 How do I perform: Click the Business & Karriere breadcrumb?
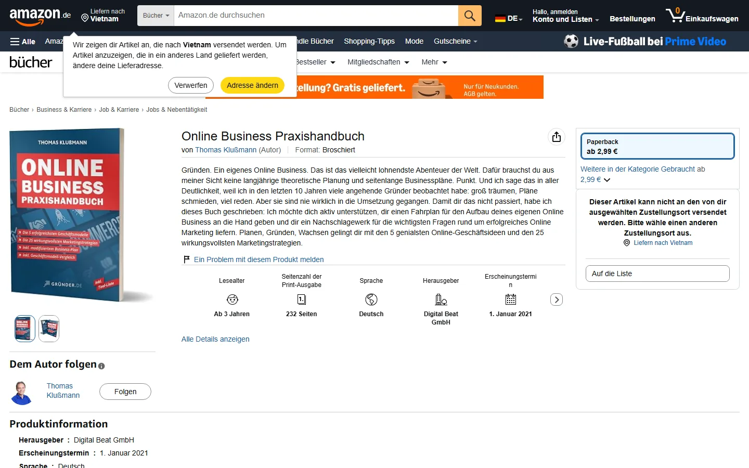tap(64, 110)
